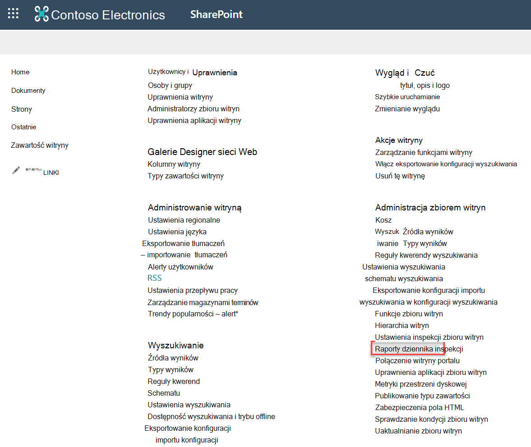
Task: Open Ustawienia wyszukiwania under Administracja zbiorem witryn
Action: point(404,267)
